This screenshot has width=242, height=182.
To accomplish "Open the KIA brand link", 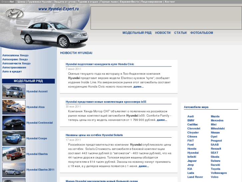I will pos(190,169).
